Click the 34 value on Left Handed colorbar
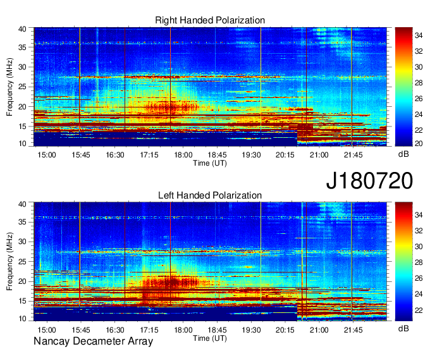This screenshot has height=349, width=430. click(419, 215)
